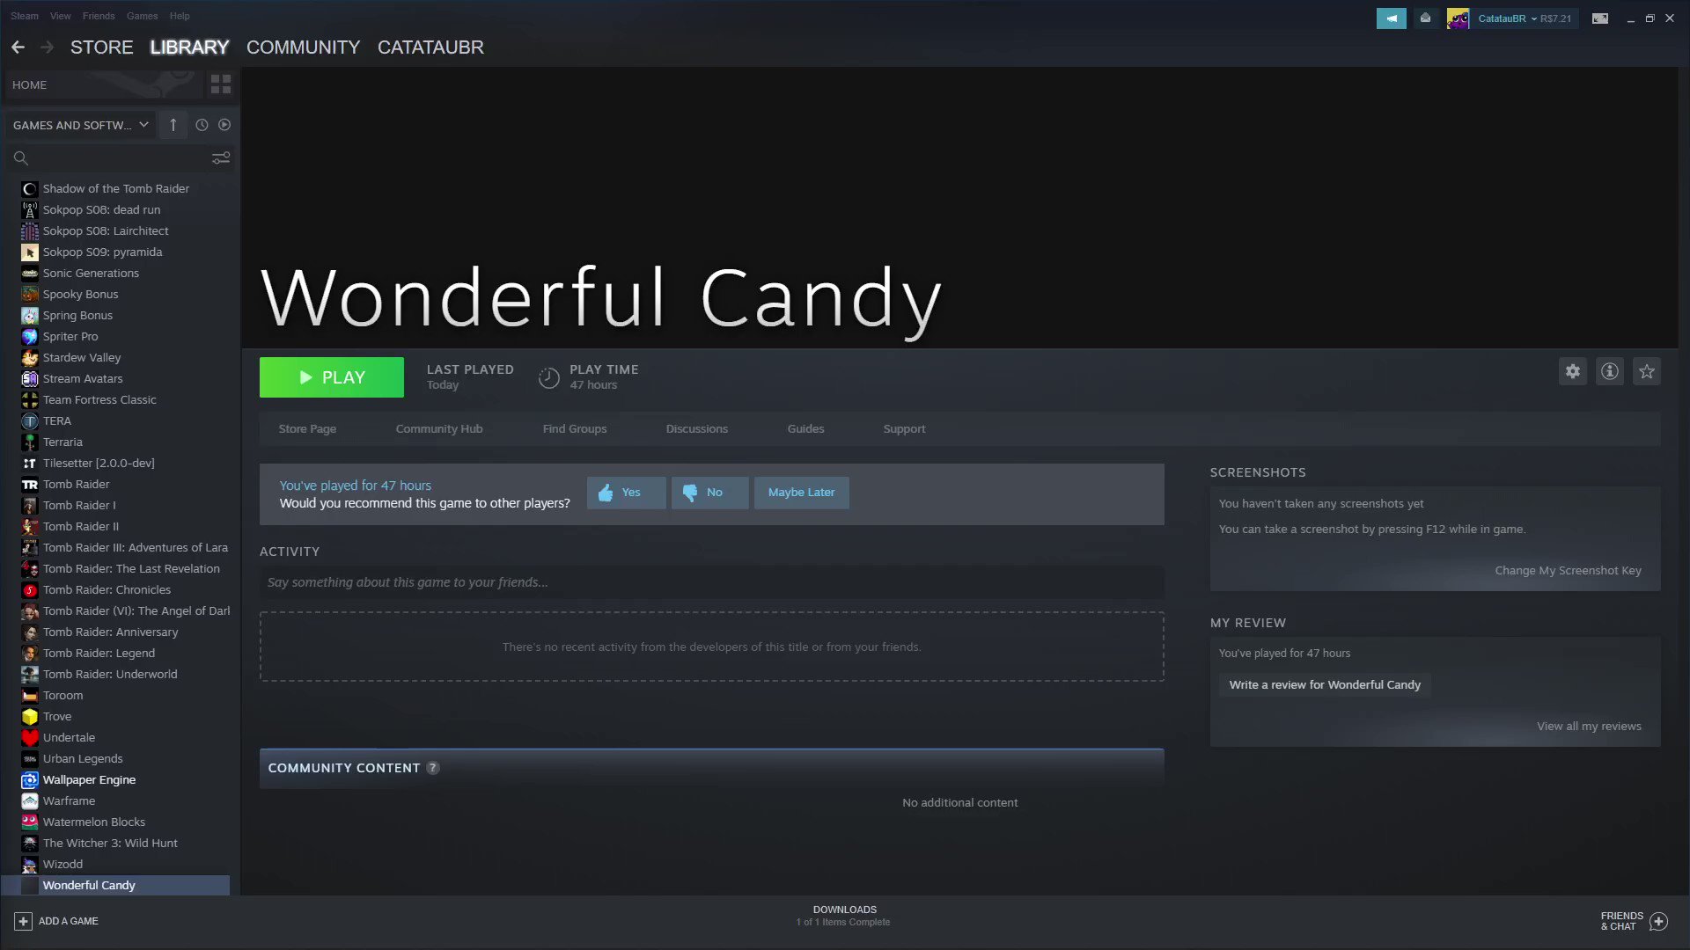Click the Add a Game plus icon
1690x950 pixels.
pyautogui.click(x=23, y=921)
